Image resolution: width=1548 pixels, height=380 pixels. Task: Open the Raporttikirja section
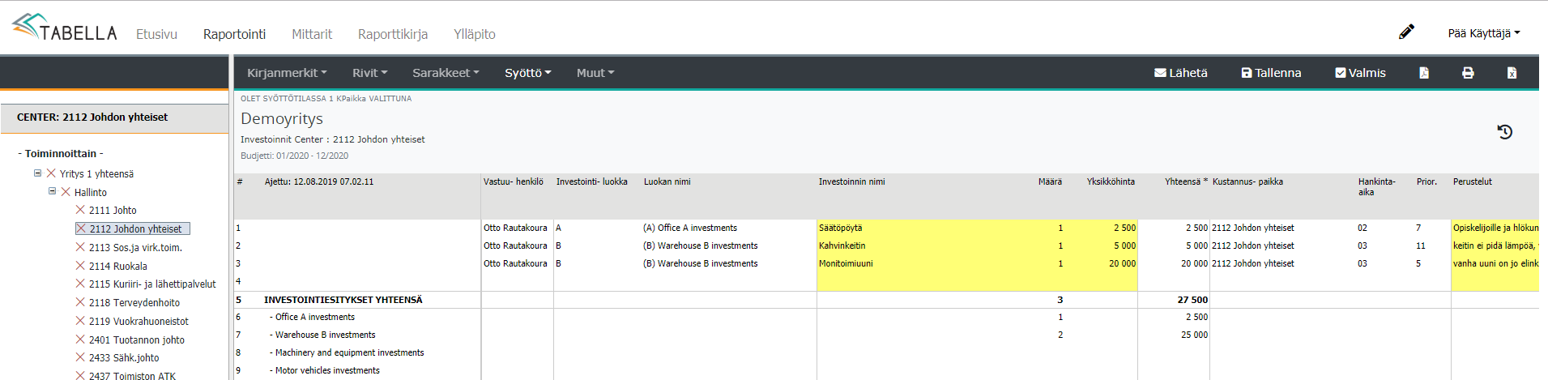point(392,34)
